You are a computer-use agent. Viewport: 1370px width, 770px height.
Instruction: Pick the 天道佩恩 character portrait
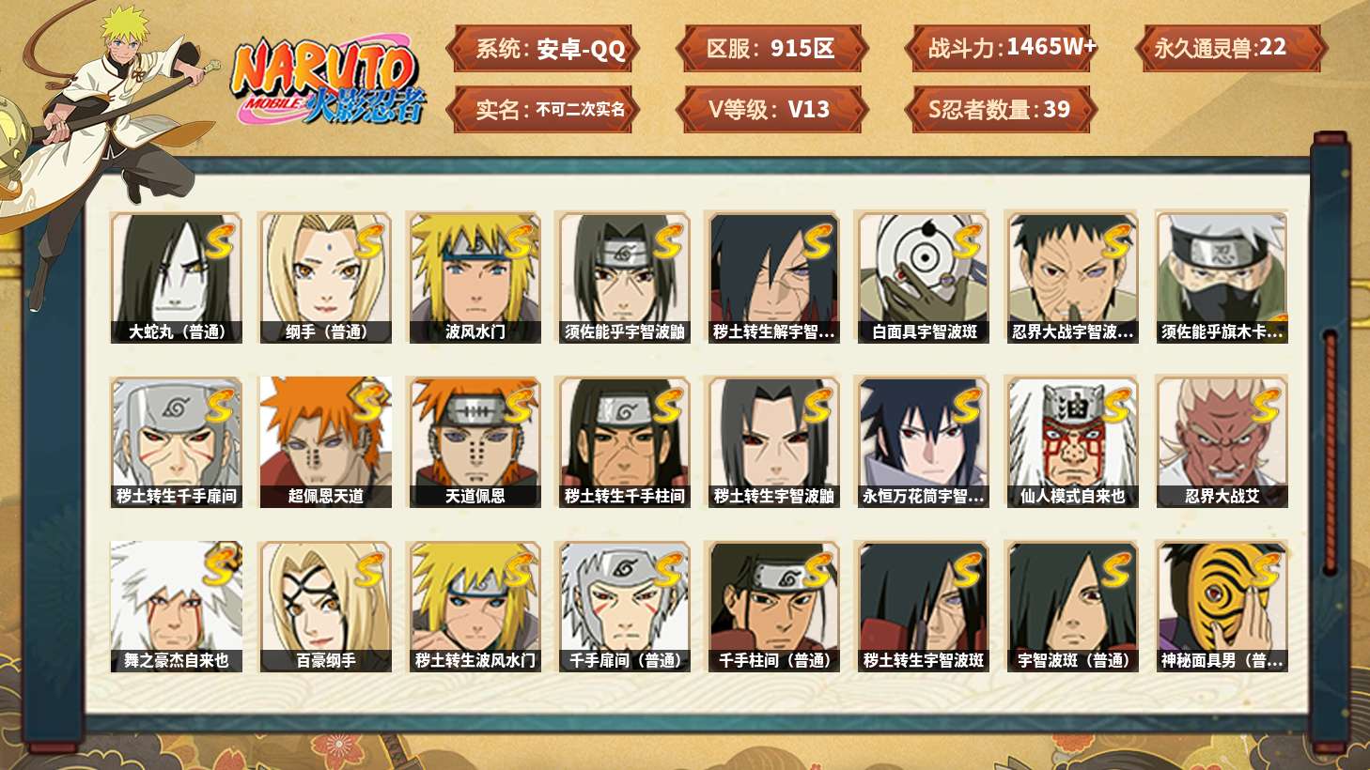point(475,442)
